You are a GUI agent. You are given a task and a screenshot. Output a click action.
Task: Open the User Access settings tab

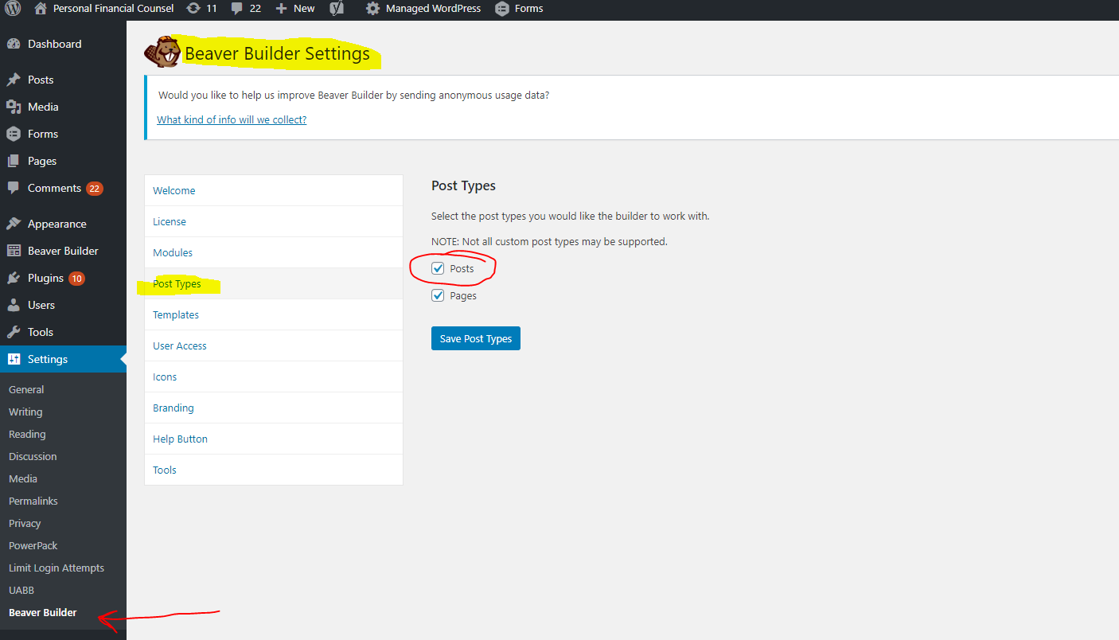(273, 345)
